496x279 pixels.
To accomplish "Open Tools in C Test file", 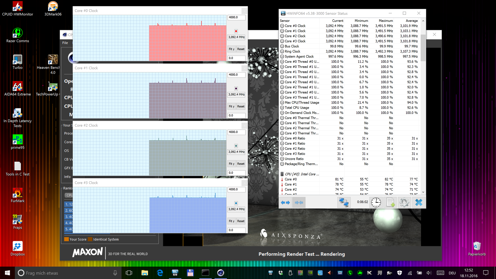I will point(18,169).
